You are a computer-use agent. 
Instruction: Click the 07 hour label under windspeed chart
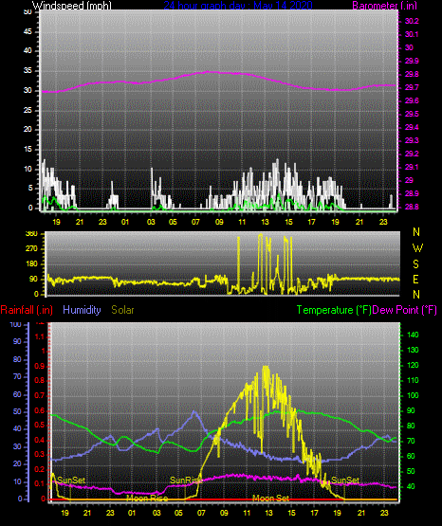[x=195, y=222]
